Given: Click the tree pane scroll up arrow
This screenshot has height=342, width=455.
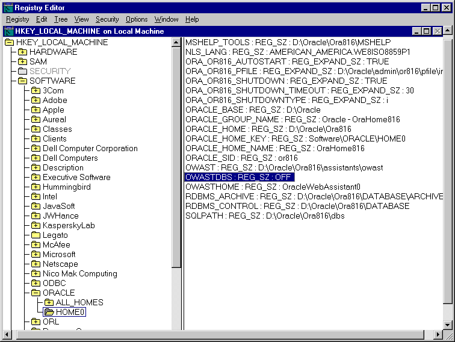Looking at the screenshot, I should pyautogui.click(x=176, y=43).
